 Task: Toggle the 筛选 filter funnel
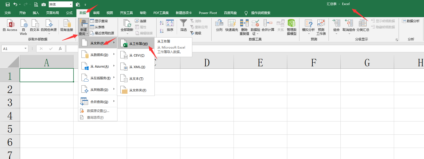tap(184, 26)
